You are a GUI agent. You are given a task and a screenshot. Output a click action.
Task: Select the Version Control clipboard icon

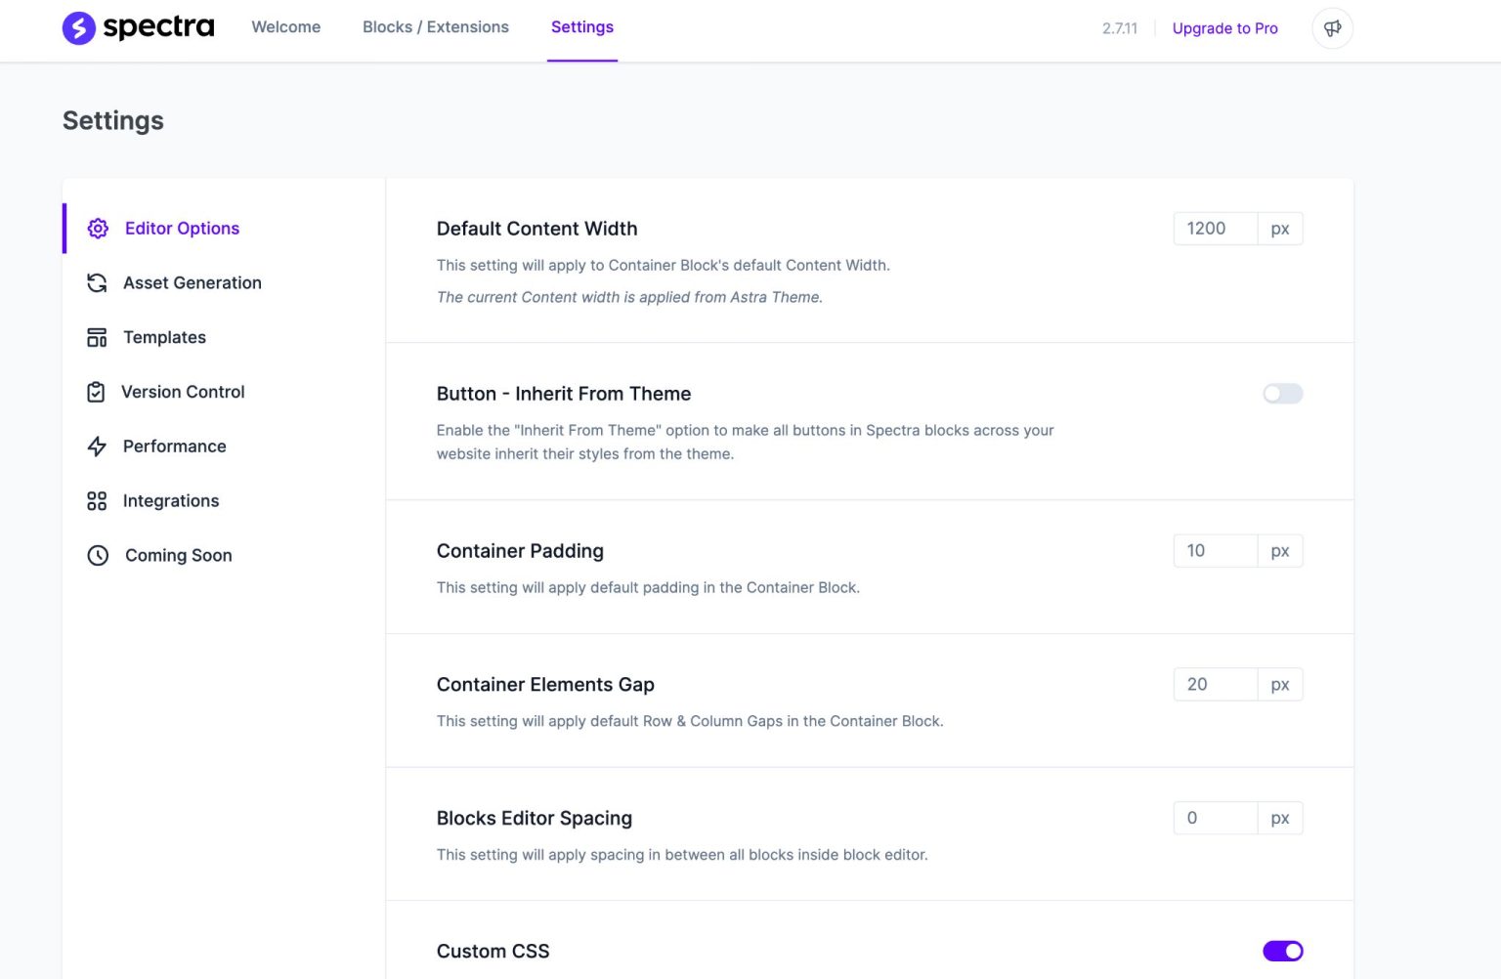tap(96, 393)
